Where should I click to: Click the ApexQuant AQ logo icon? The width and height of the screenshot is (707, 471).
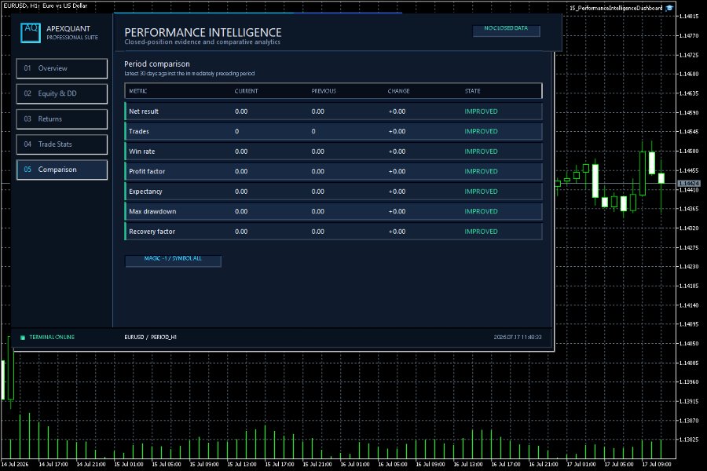pos(30,33)
